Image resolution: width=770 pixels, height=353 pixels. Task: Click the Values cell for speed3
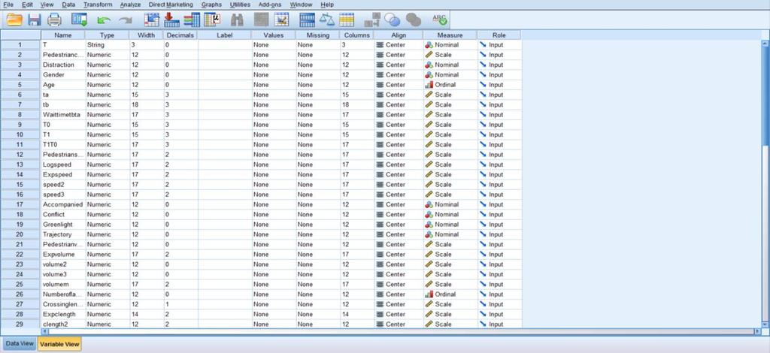click(273, 195)
